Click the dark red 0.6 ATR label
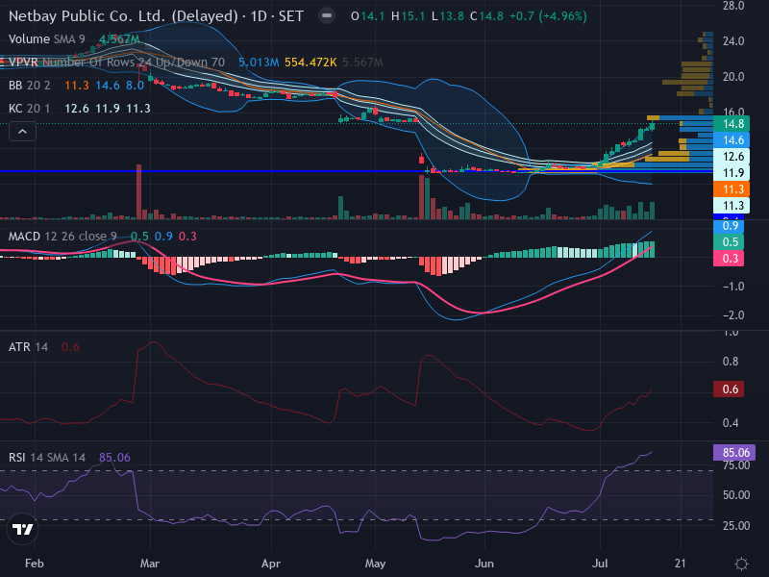The height and width of the screenshot is (577, 769). click(x=730, y=389)
